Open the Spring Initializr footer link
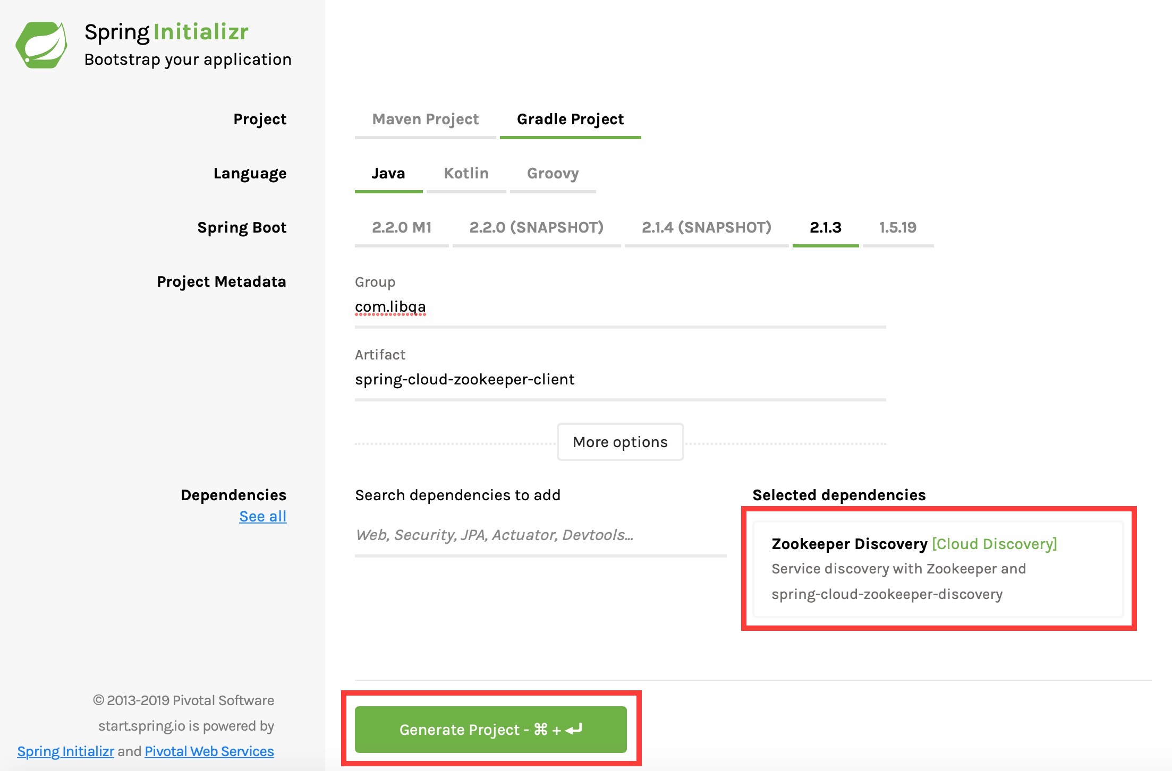 [65, 752]
